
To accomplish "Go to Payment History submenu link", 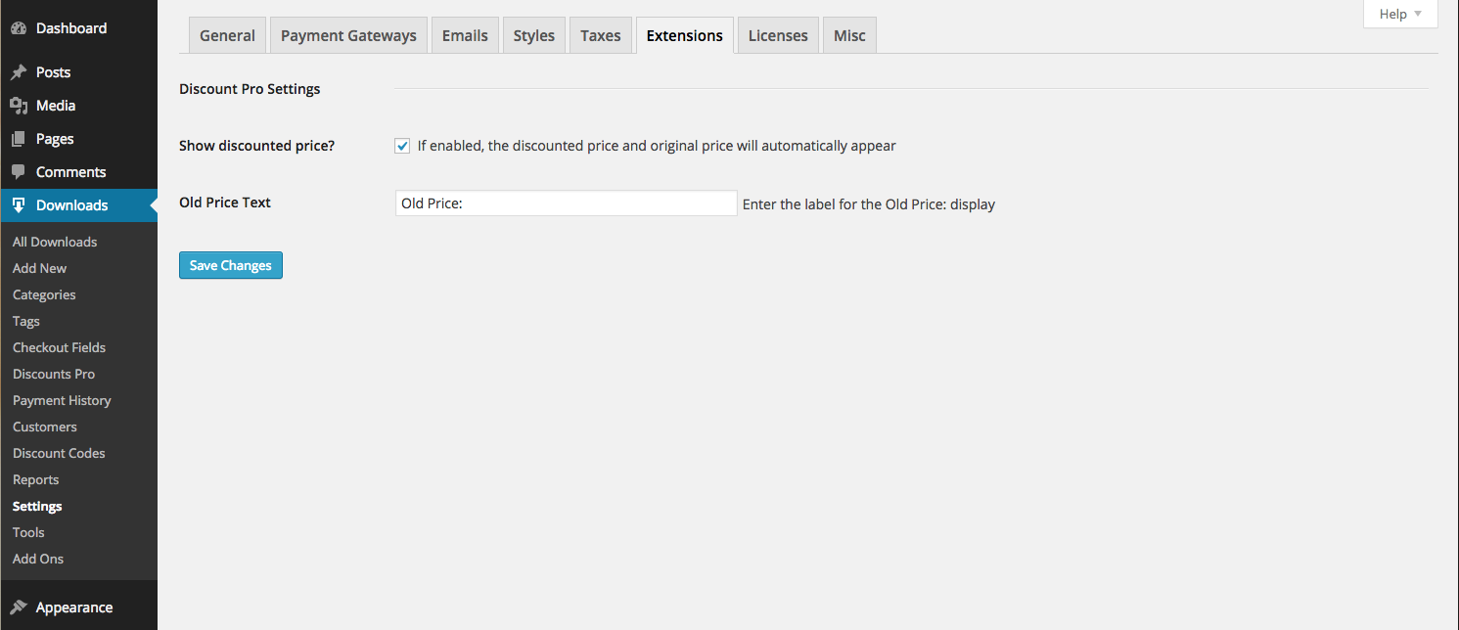I will pos(62,400).
